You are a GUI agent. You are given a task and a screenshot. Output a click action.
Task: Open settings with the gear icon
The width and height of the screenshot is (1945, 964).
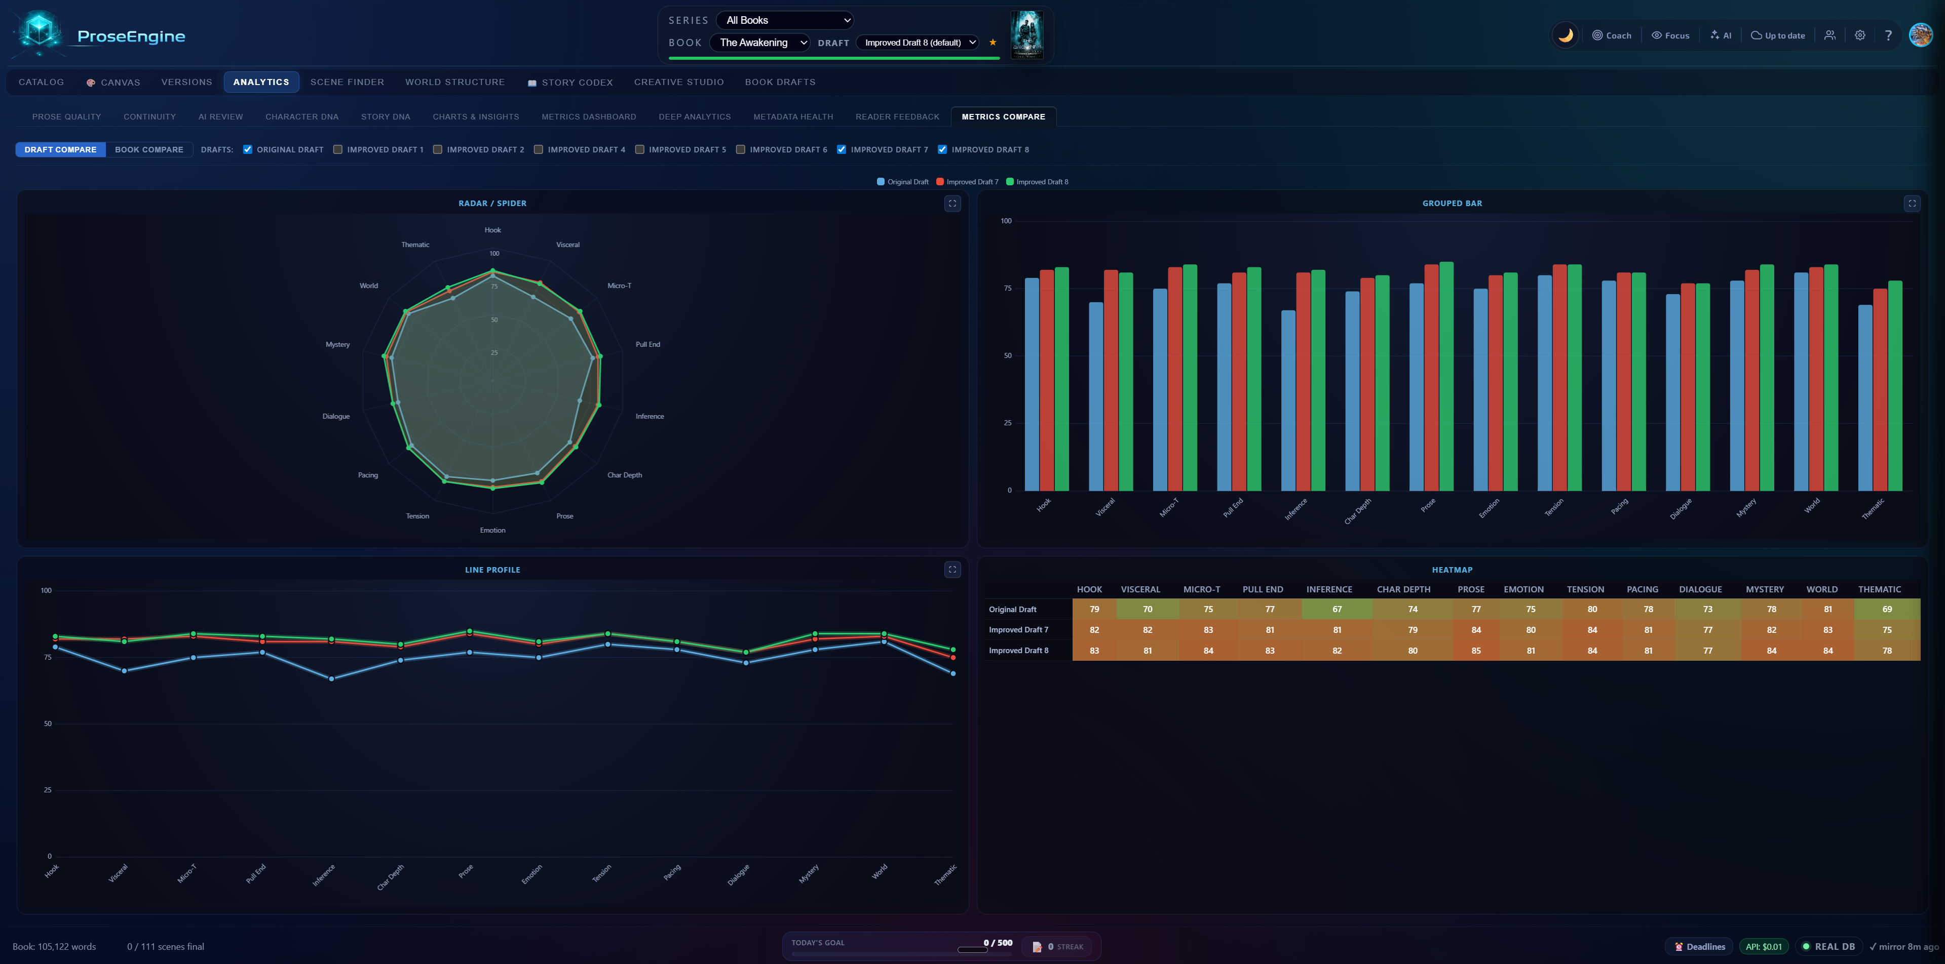pyautogui.click(x=1859, y=35)
